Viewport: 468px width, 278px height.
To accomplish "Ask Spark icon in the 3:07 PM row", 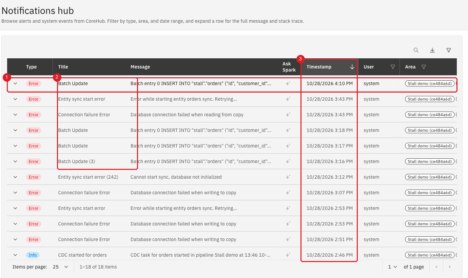I will coord(288,193).
